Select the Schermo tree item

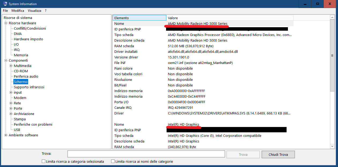[21, 82]
